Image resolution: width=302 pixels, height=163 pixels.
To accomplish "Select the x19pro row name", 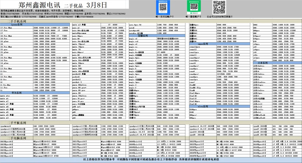I will coord(256,44).
